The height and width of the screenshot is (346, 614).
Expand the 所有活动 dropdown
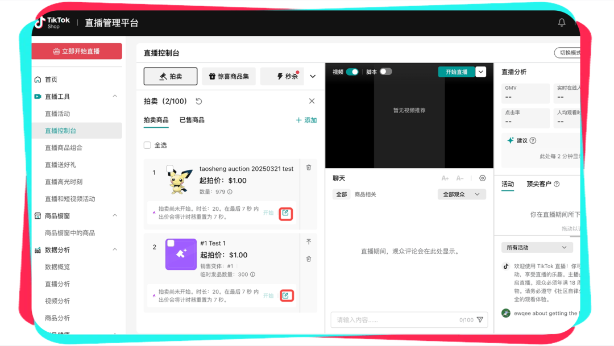(x=536, y=248)
